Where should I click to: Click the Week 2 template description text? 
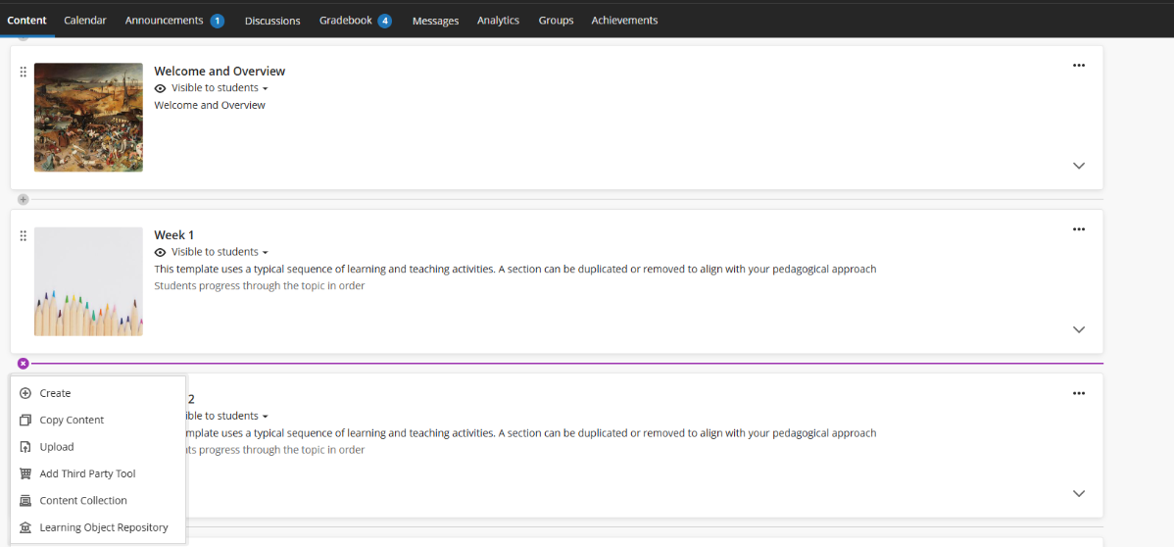pos(531,433)
